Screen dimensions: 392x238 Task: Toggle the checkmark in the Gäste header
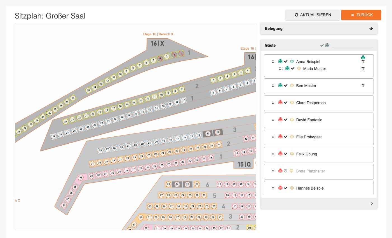pos(322,45)
